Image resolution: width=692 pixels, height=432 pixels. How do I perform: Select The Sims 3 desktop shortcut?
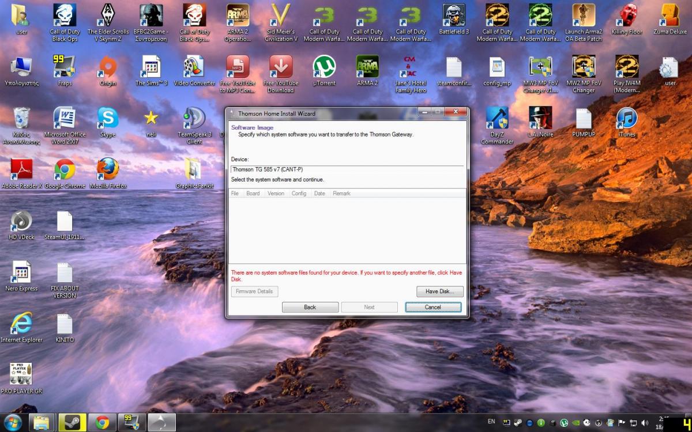151,71
